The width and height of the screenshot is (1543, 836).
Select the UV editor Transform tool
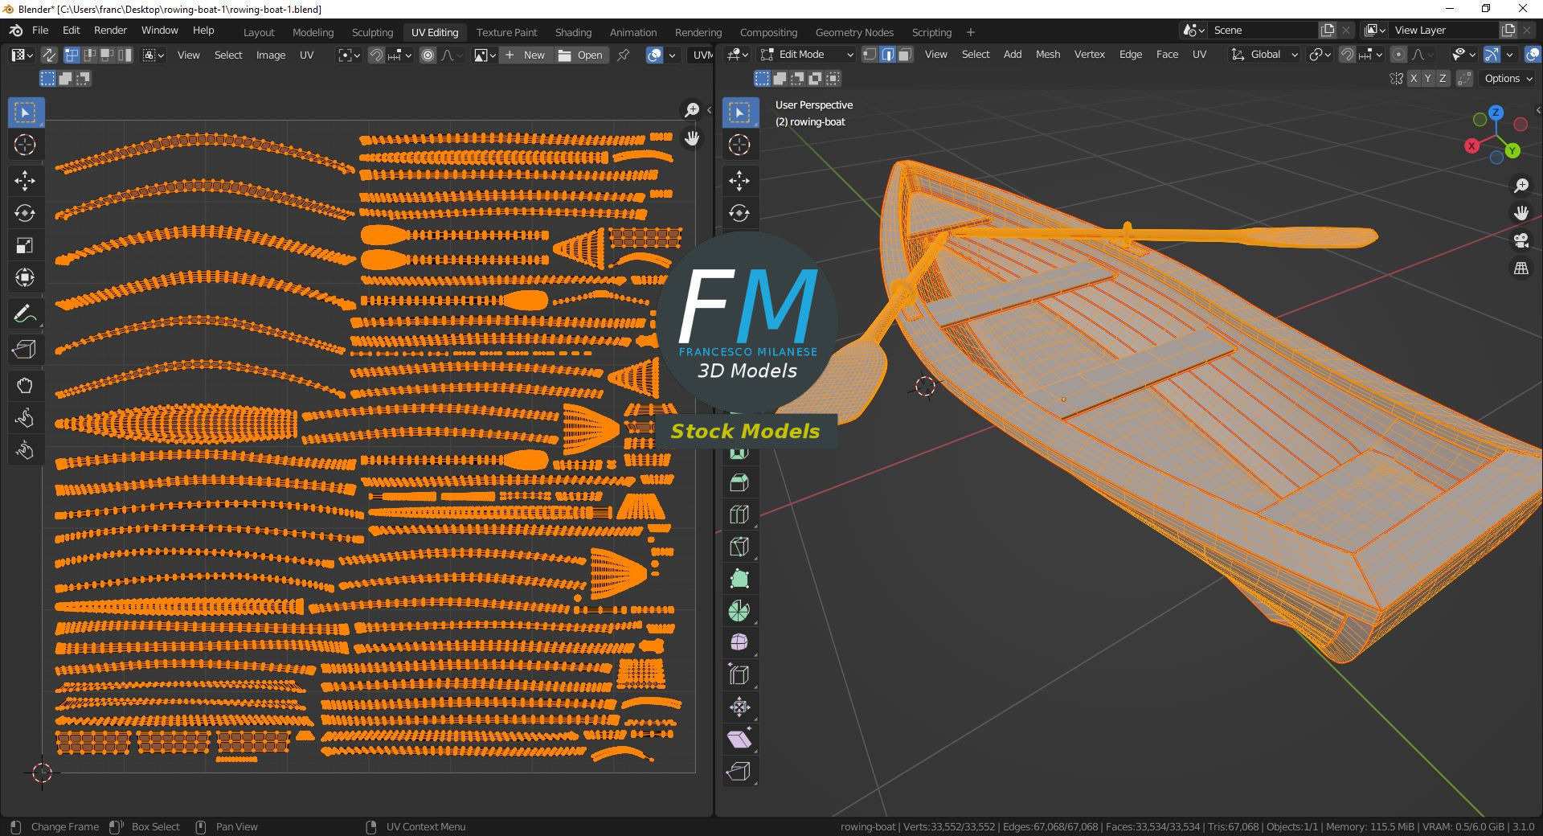click(x=26, y=277)
